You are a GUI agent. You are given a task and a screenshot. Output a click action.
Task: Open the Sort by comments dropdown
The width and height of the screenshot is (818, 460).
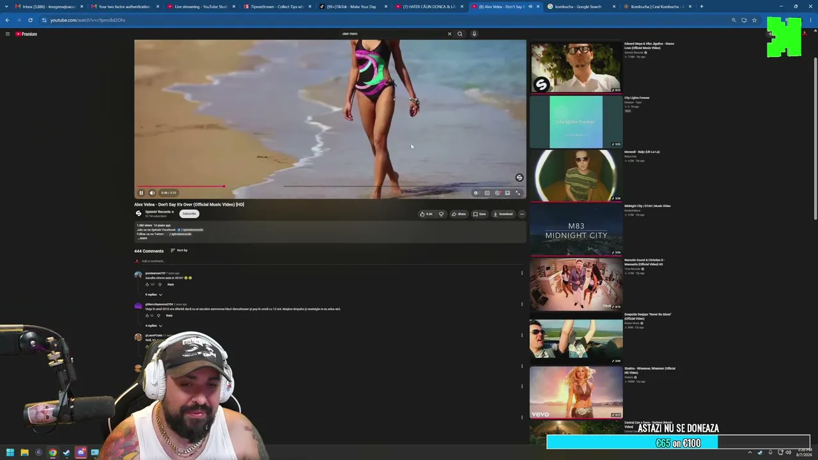point(179,250)
